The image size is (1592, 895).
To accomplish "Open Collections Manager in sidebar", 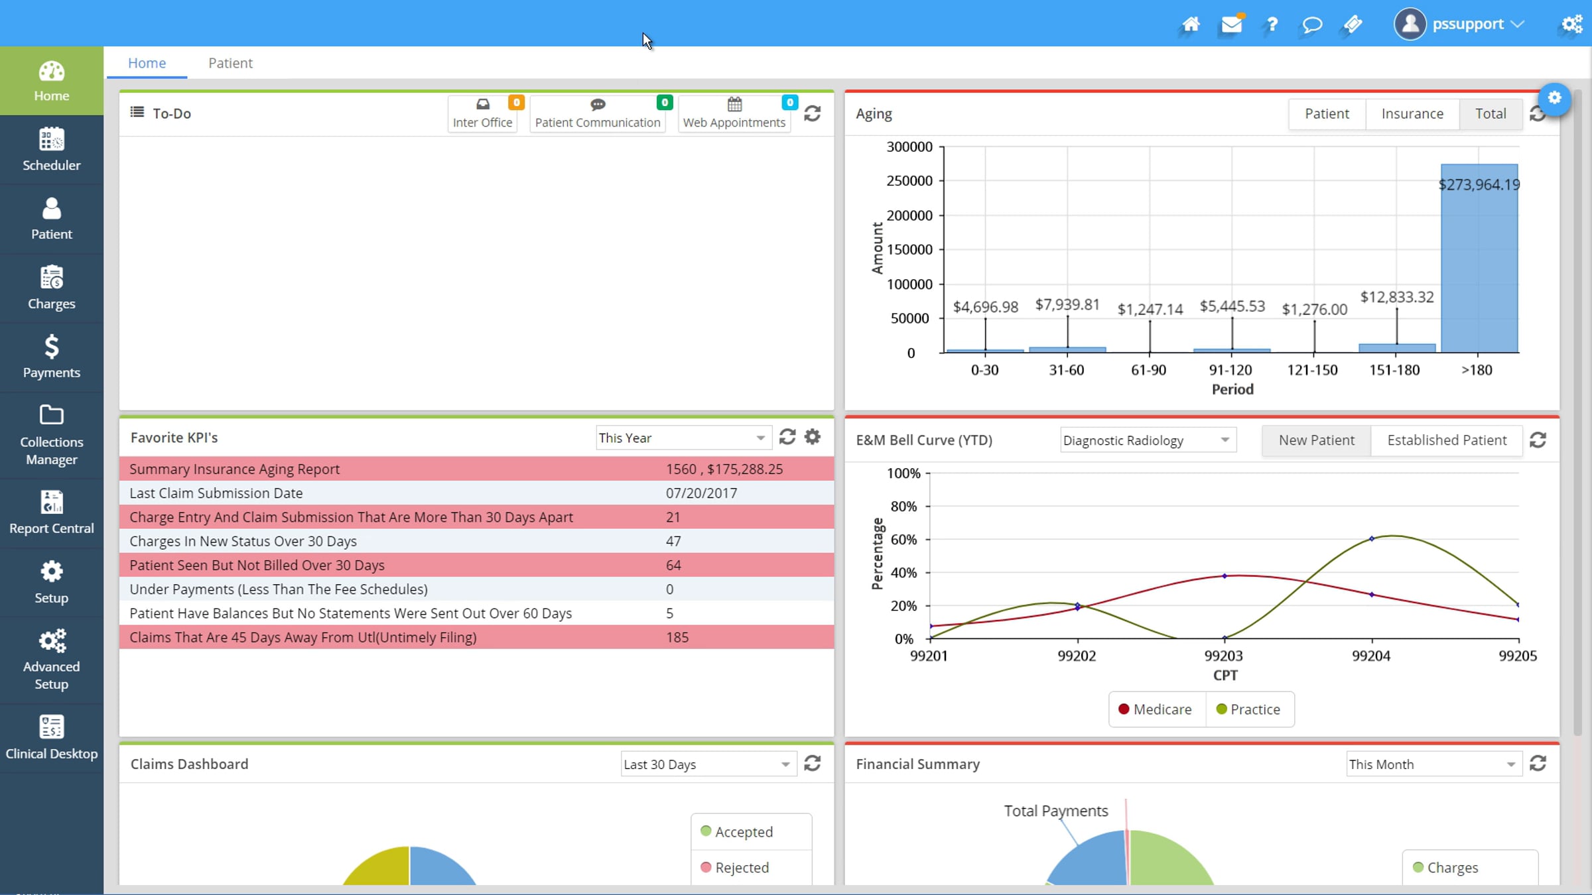I will [51, 435].
